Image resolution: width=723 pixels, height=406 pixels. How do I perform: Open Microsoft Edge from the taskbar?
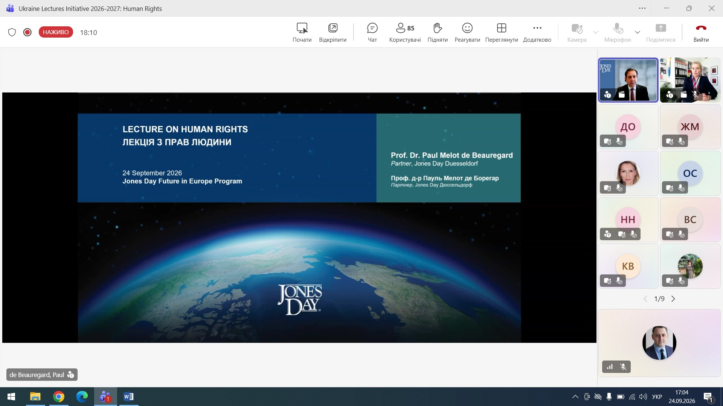pos(82,397)
